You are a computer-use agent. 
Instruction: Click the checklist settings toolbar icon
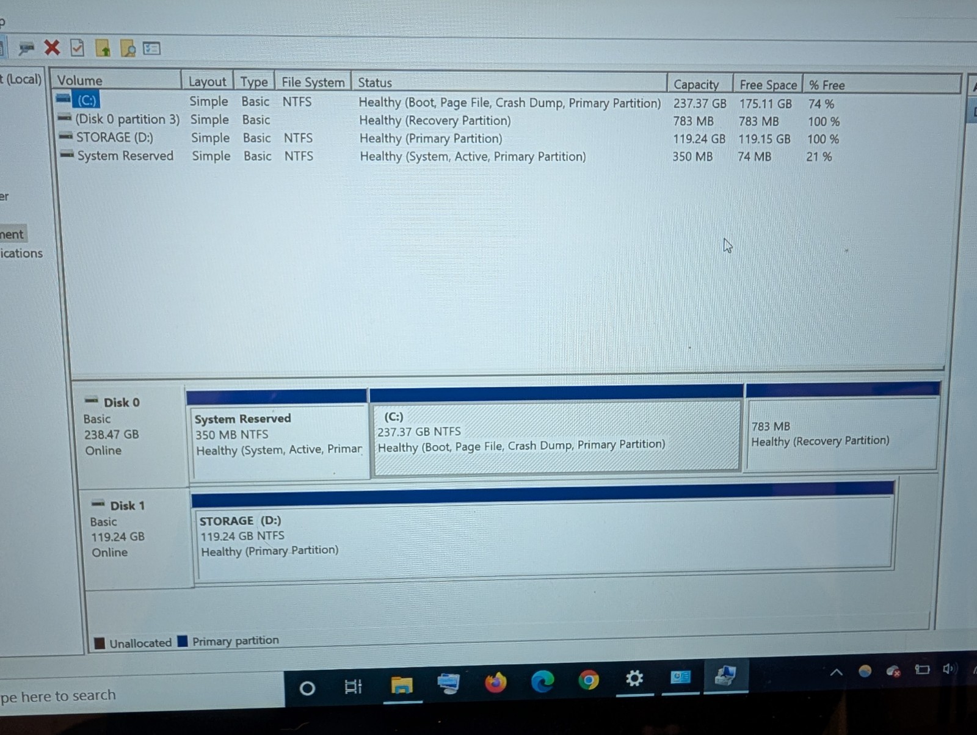pyautogui.click(x=151, y=48)
